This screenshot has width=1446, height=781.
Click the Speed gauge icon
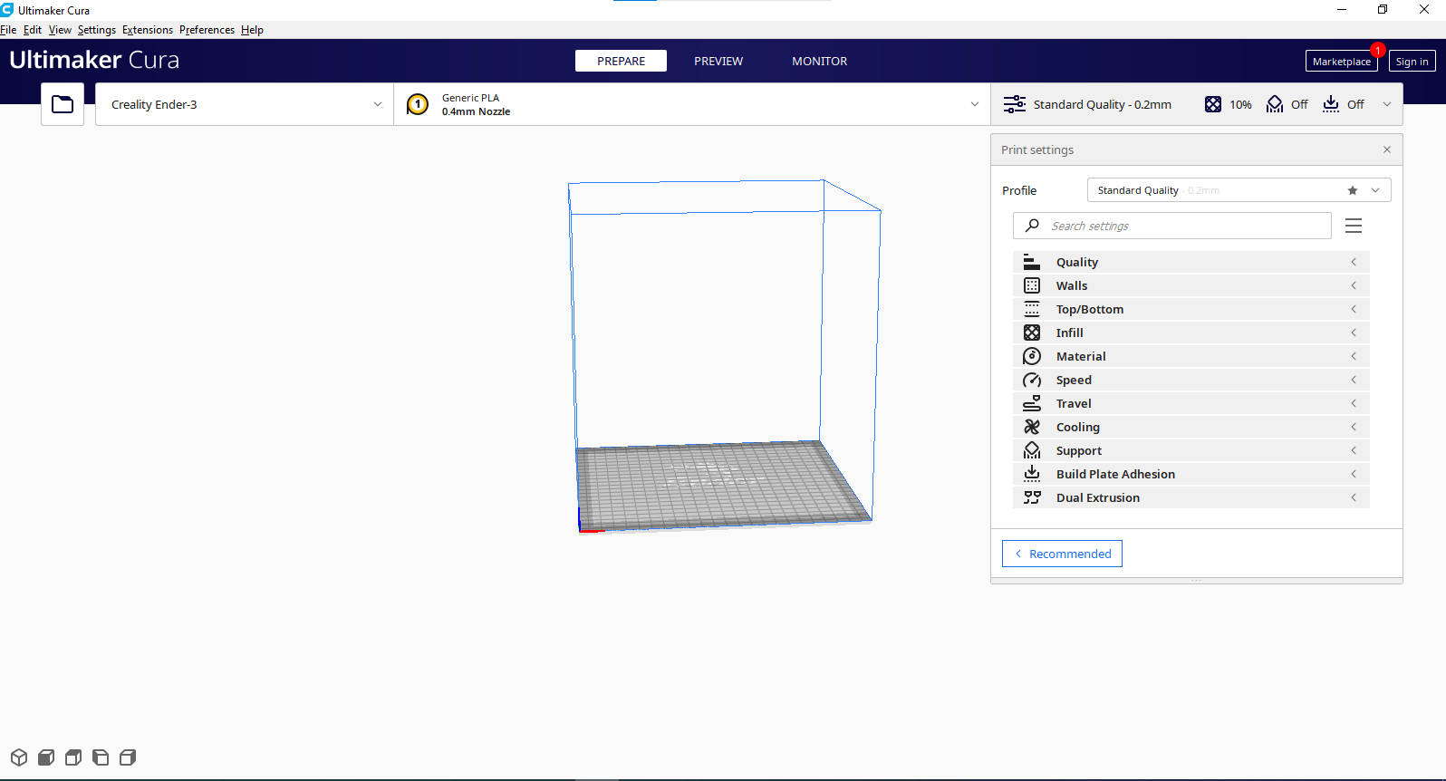[x=1032, y=380]
